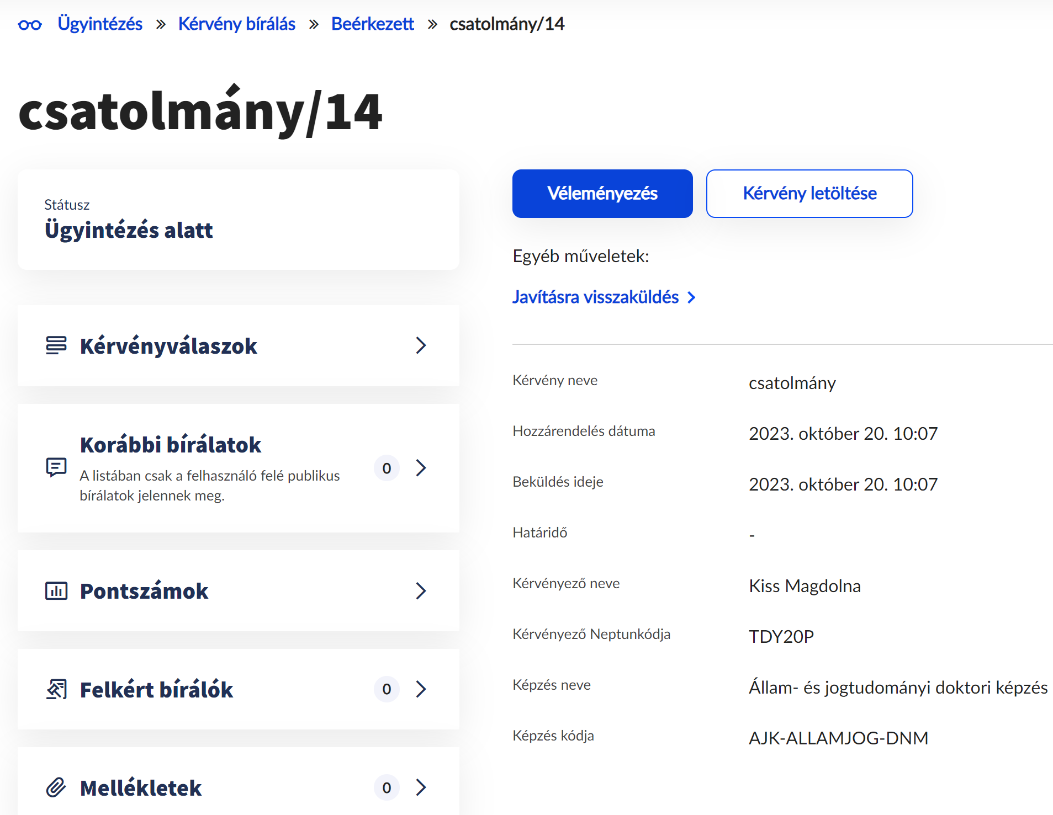Open Felkért bírálók via its chevron
Screen dimensions: 1053x815
pos(421,689)
